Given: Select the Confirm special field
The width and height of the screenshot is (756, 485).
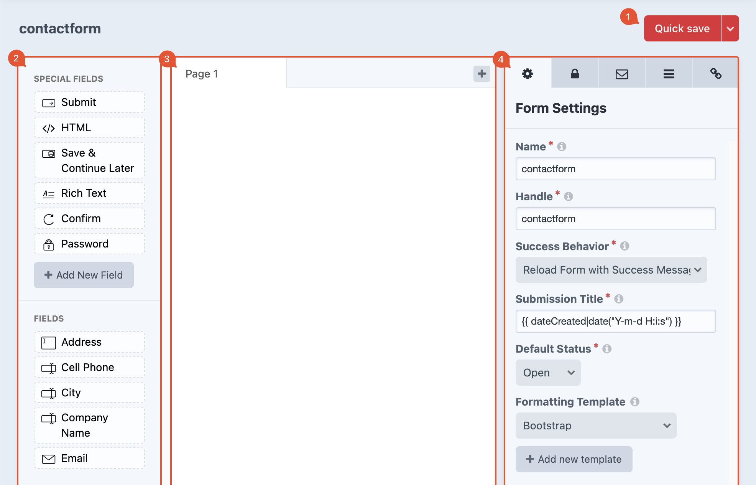Looking at the screenshot, I should point(89,218).
